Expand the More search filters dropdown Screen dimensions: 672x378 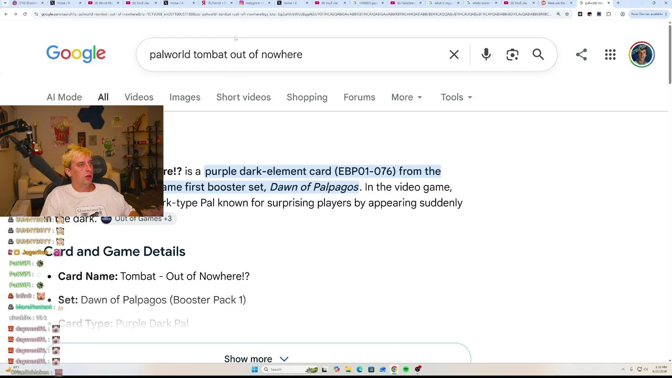(x=407, y=97)
